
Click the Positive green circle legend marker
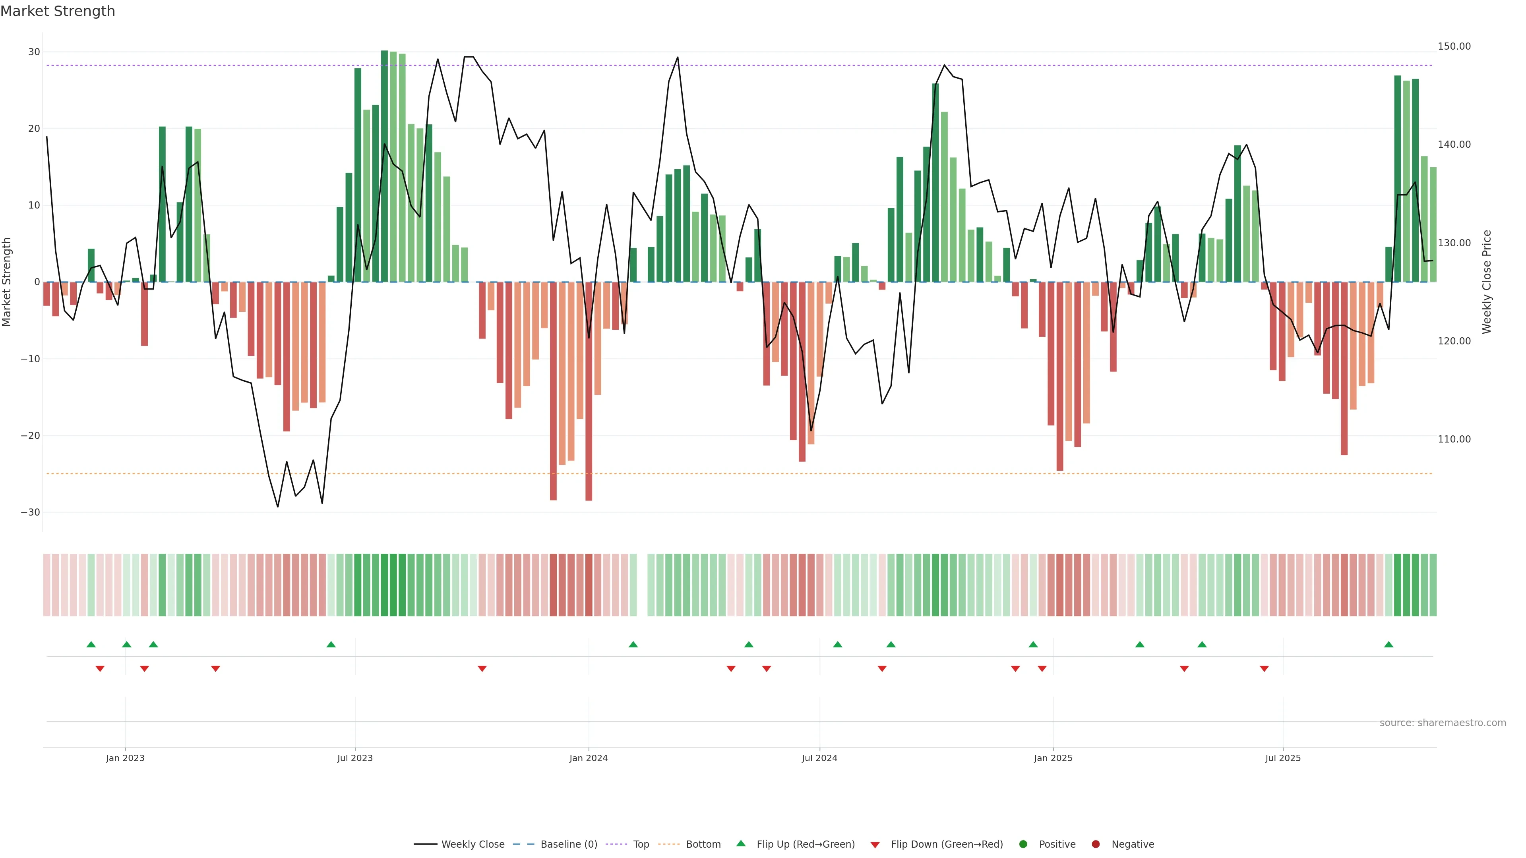tap(1023, 844)
